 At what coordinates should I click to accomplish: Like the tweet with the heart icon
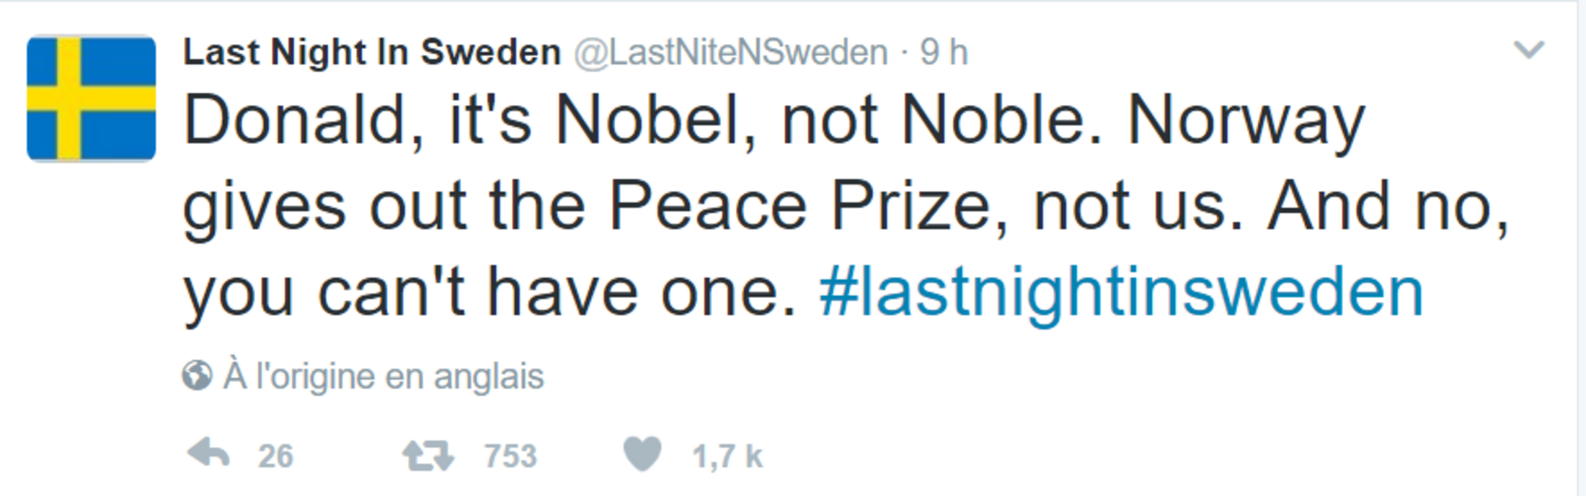(x=642, y=454)
